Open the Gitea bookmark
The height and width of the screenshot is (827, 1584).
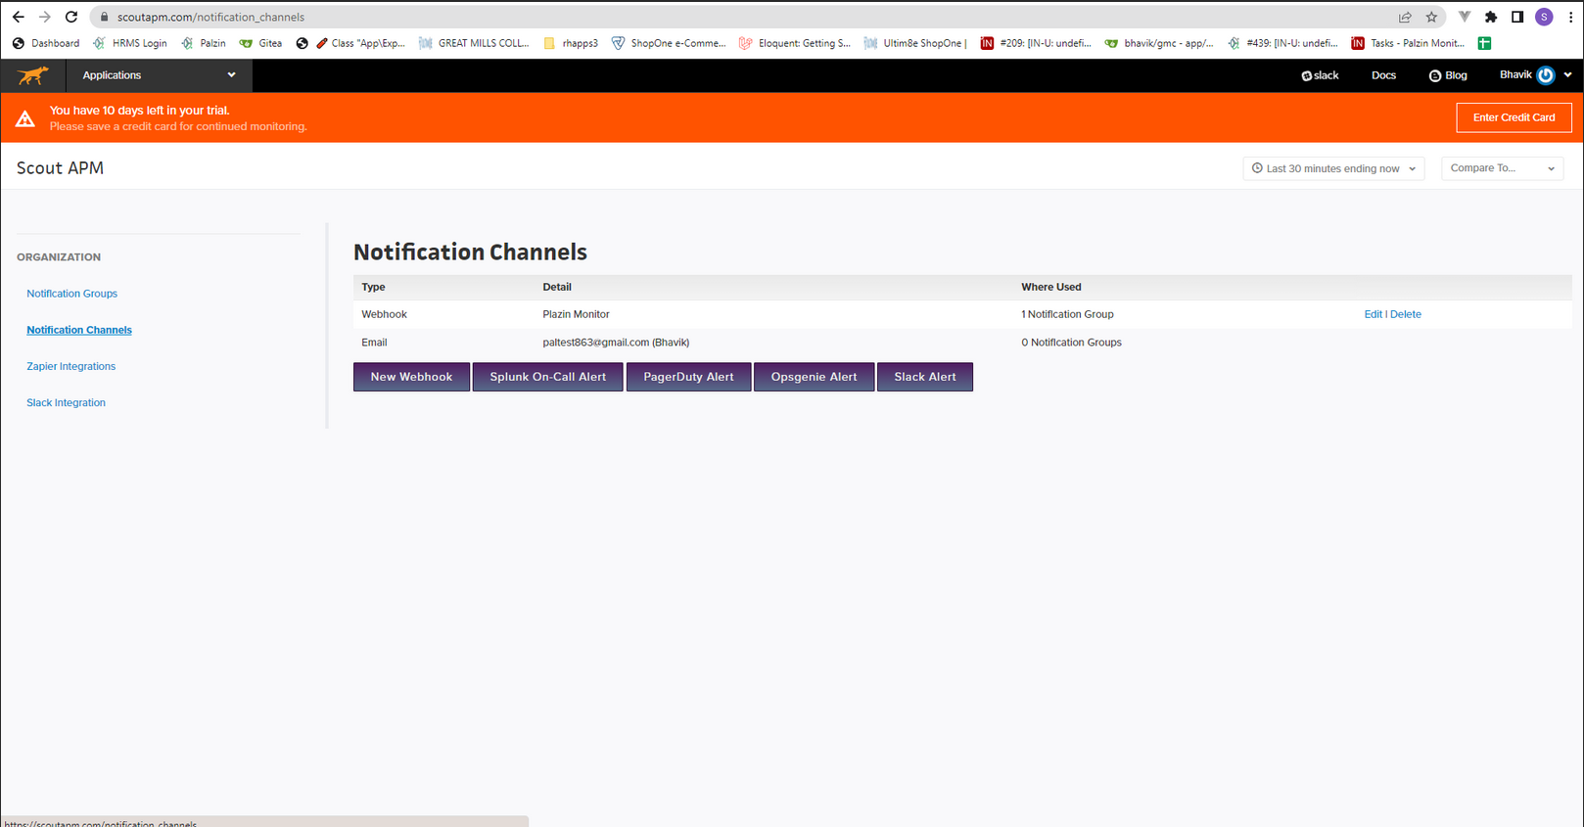click(x=260, y=43)
